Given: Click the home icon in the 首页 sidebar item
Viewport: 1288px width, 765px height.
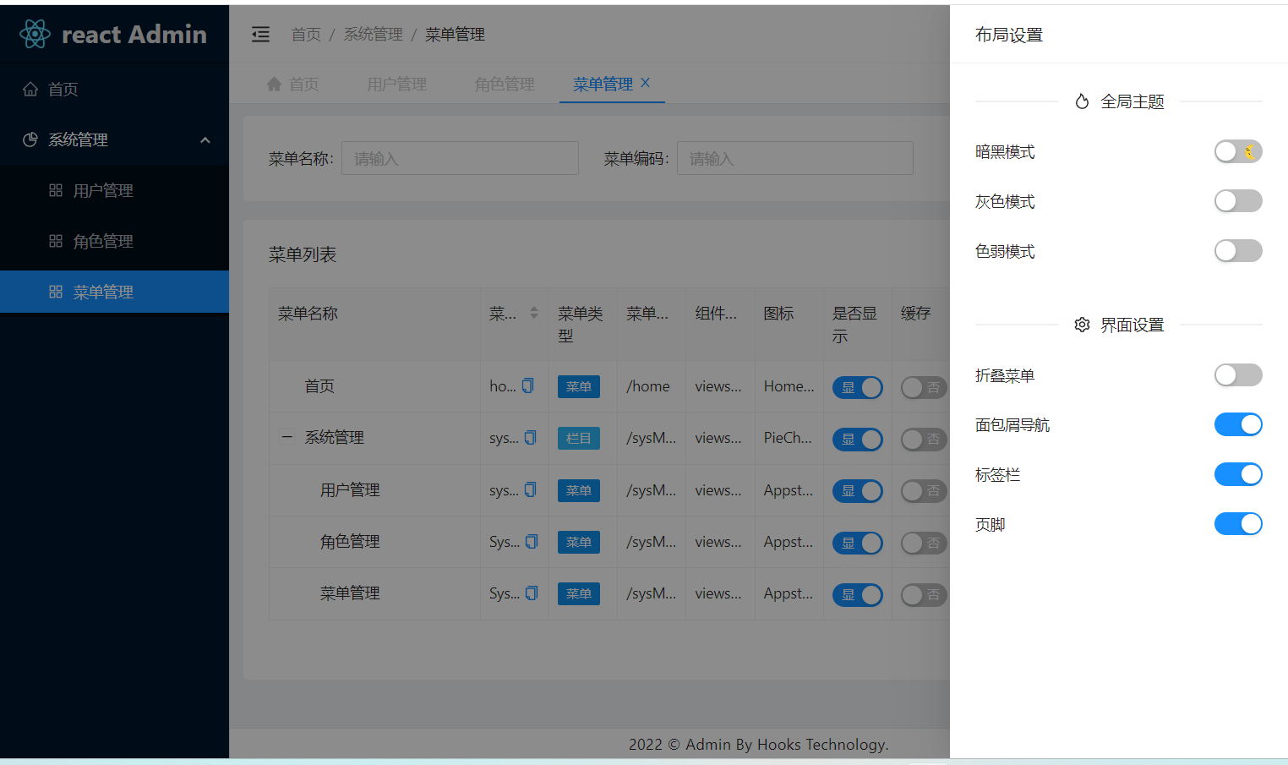Looking at the screenshot, I should click(30, 89).
